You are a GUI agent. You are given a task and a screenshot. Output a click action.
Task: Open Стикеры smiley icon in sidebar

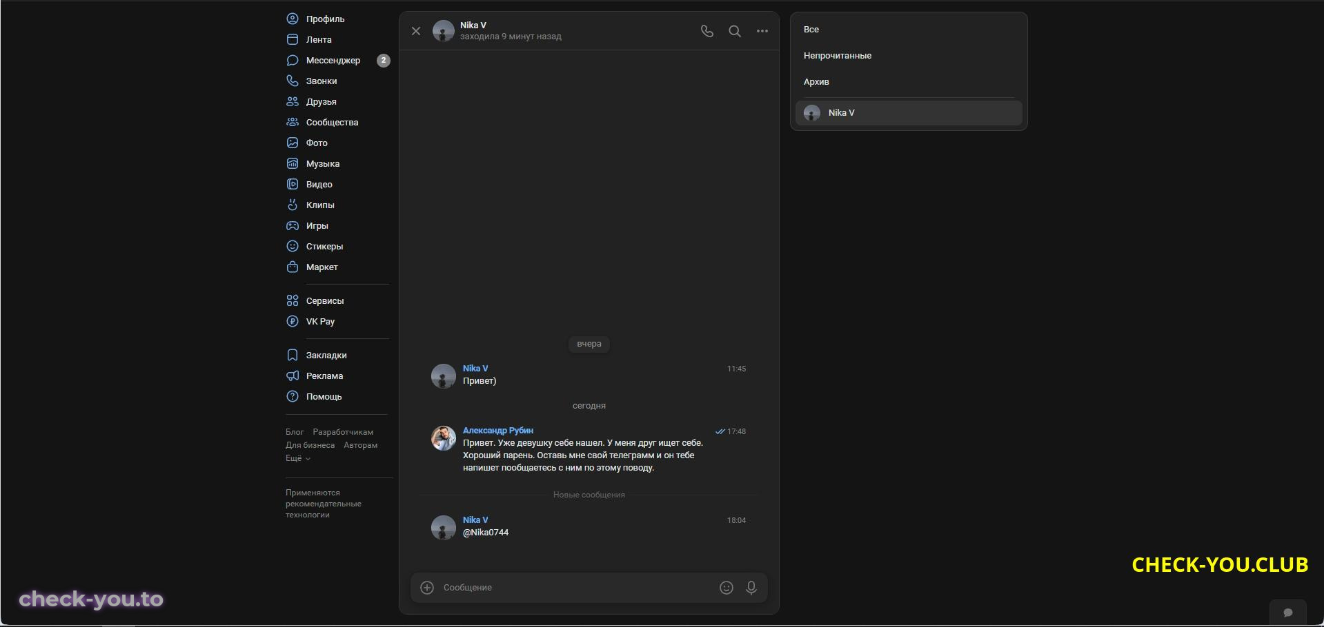(293, 246)
